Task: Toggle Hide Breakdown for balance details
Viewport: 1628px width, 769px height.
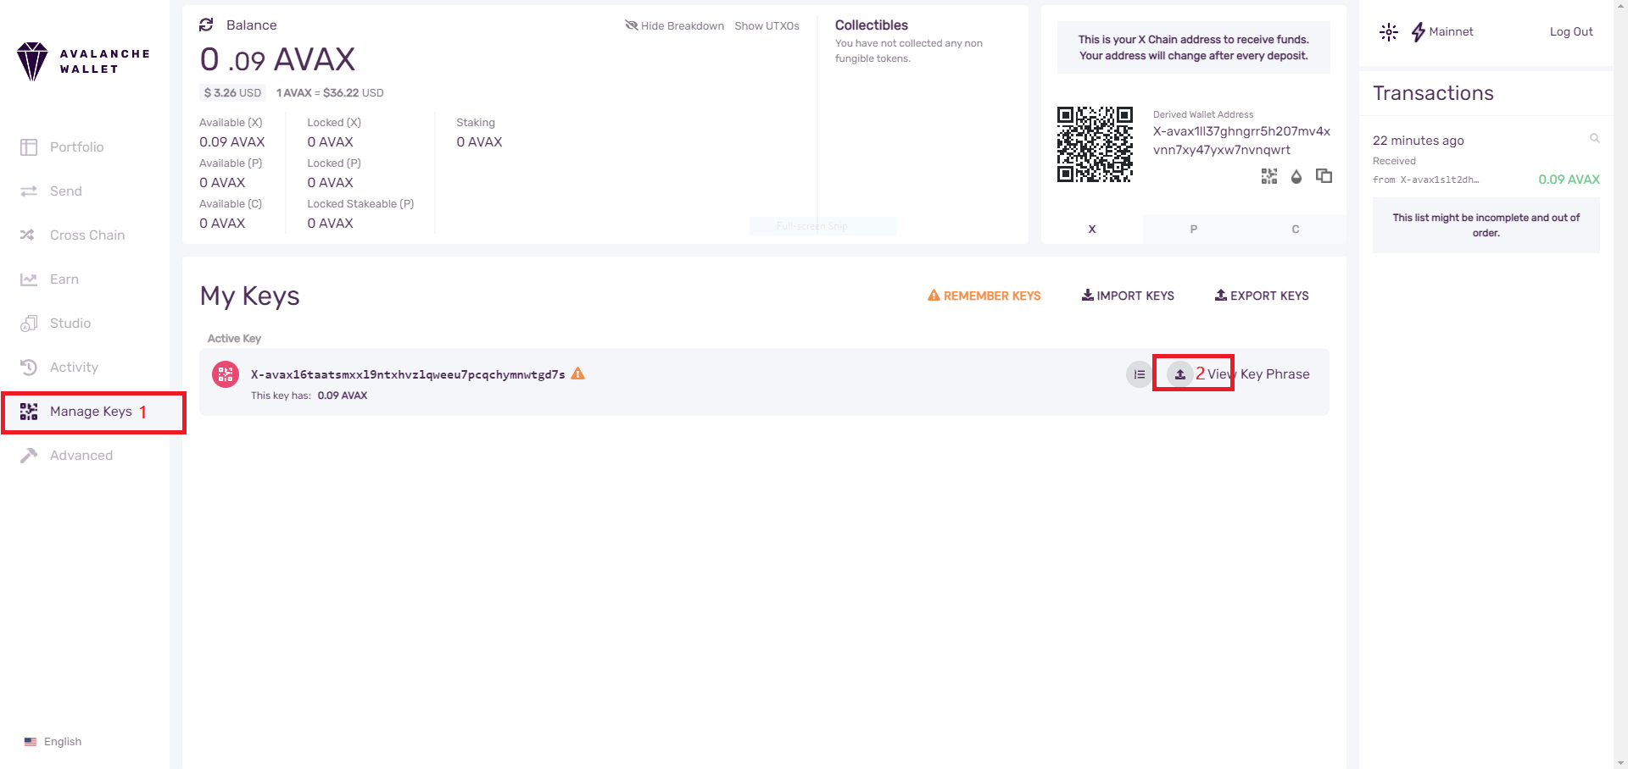Action: pyautogui.click(x=675, y=25)
